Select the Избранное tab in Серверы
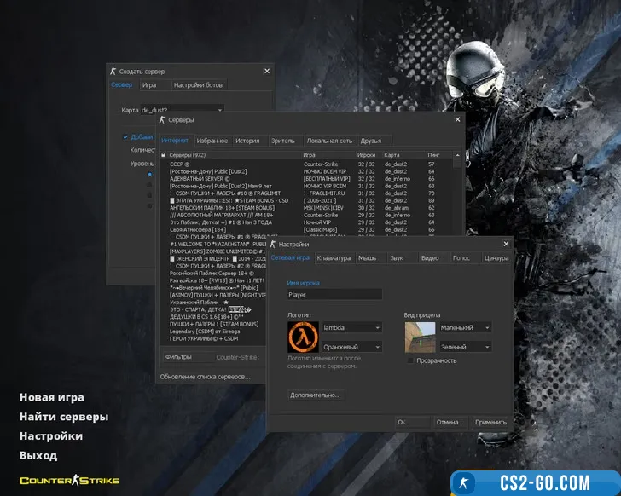Image resolution: width=621 pixels, height=496 pixels. pyautogui.click(x=212, y=141)
